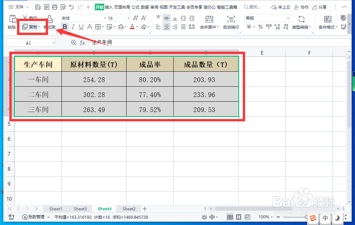
Task: Click the eraser clear format icon
Action: coord(144,27)
